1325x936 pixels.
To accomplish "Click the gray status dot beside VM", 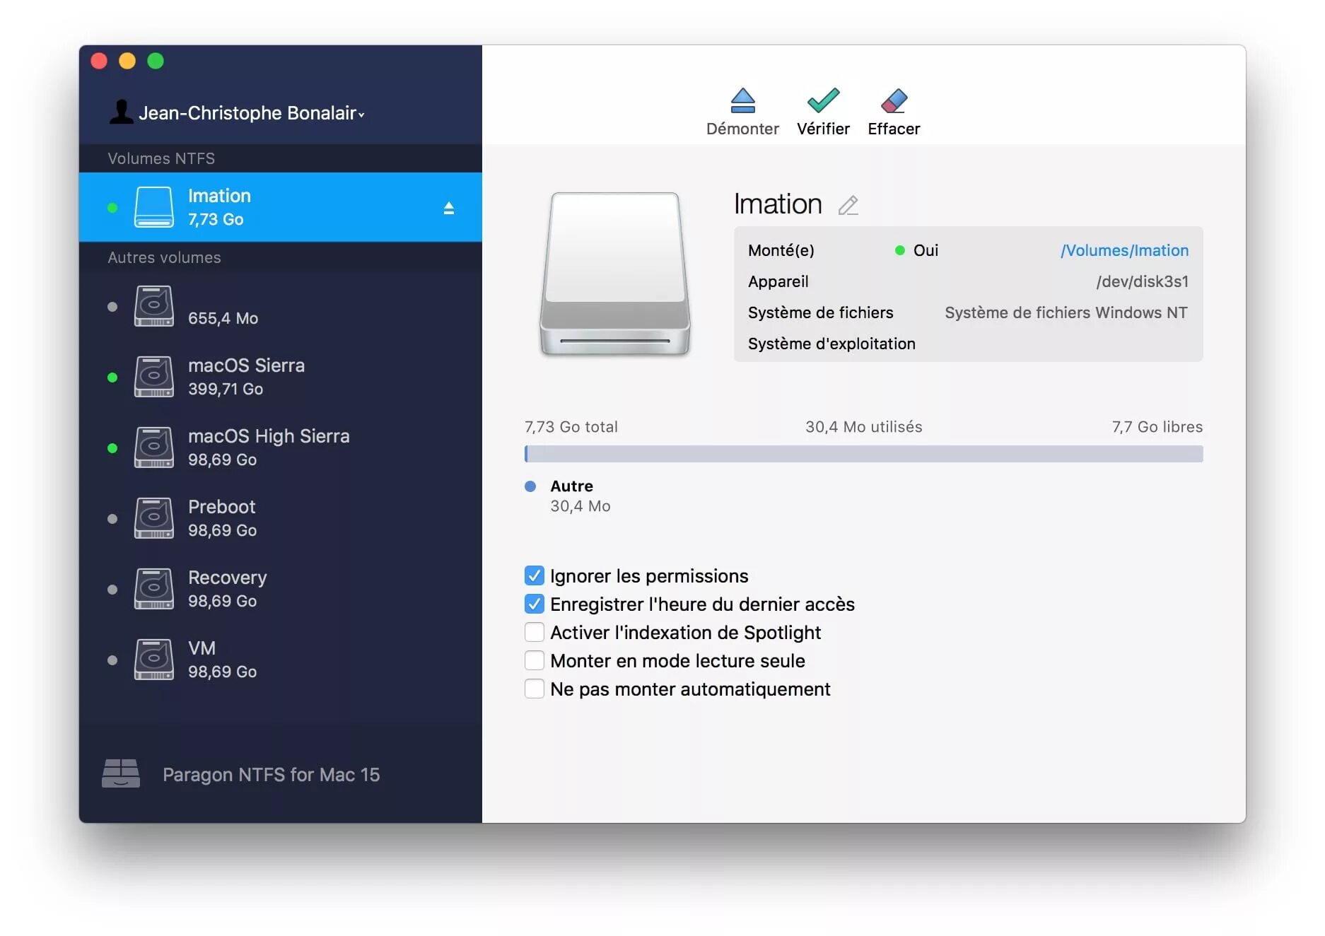I will (x=112, y=660).
